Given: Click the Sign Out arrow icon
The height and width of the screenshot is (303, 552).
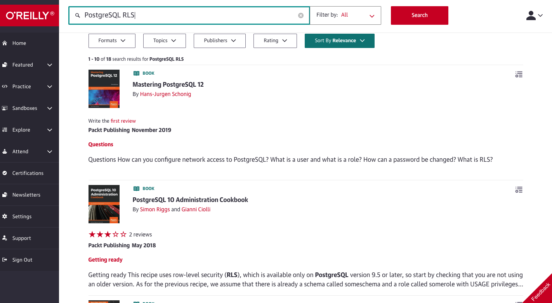Looking at the screenshot, I should click(x=5, y=260).
